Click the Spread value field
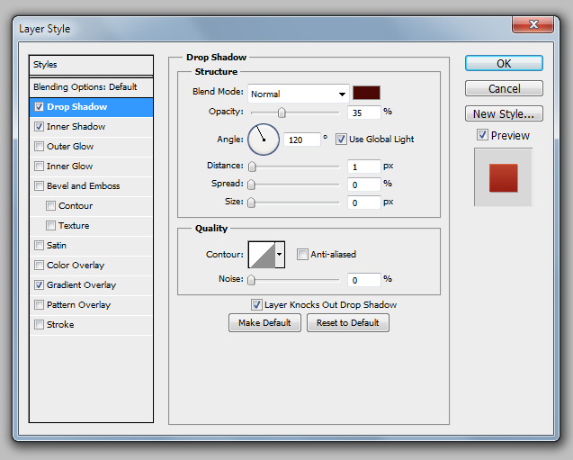This screenshot has width=573, height=460. [x=364, y=185]
